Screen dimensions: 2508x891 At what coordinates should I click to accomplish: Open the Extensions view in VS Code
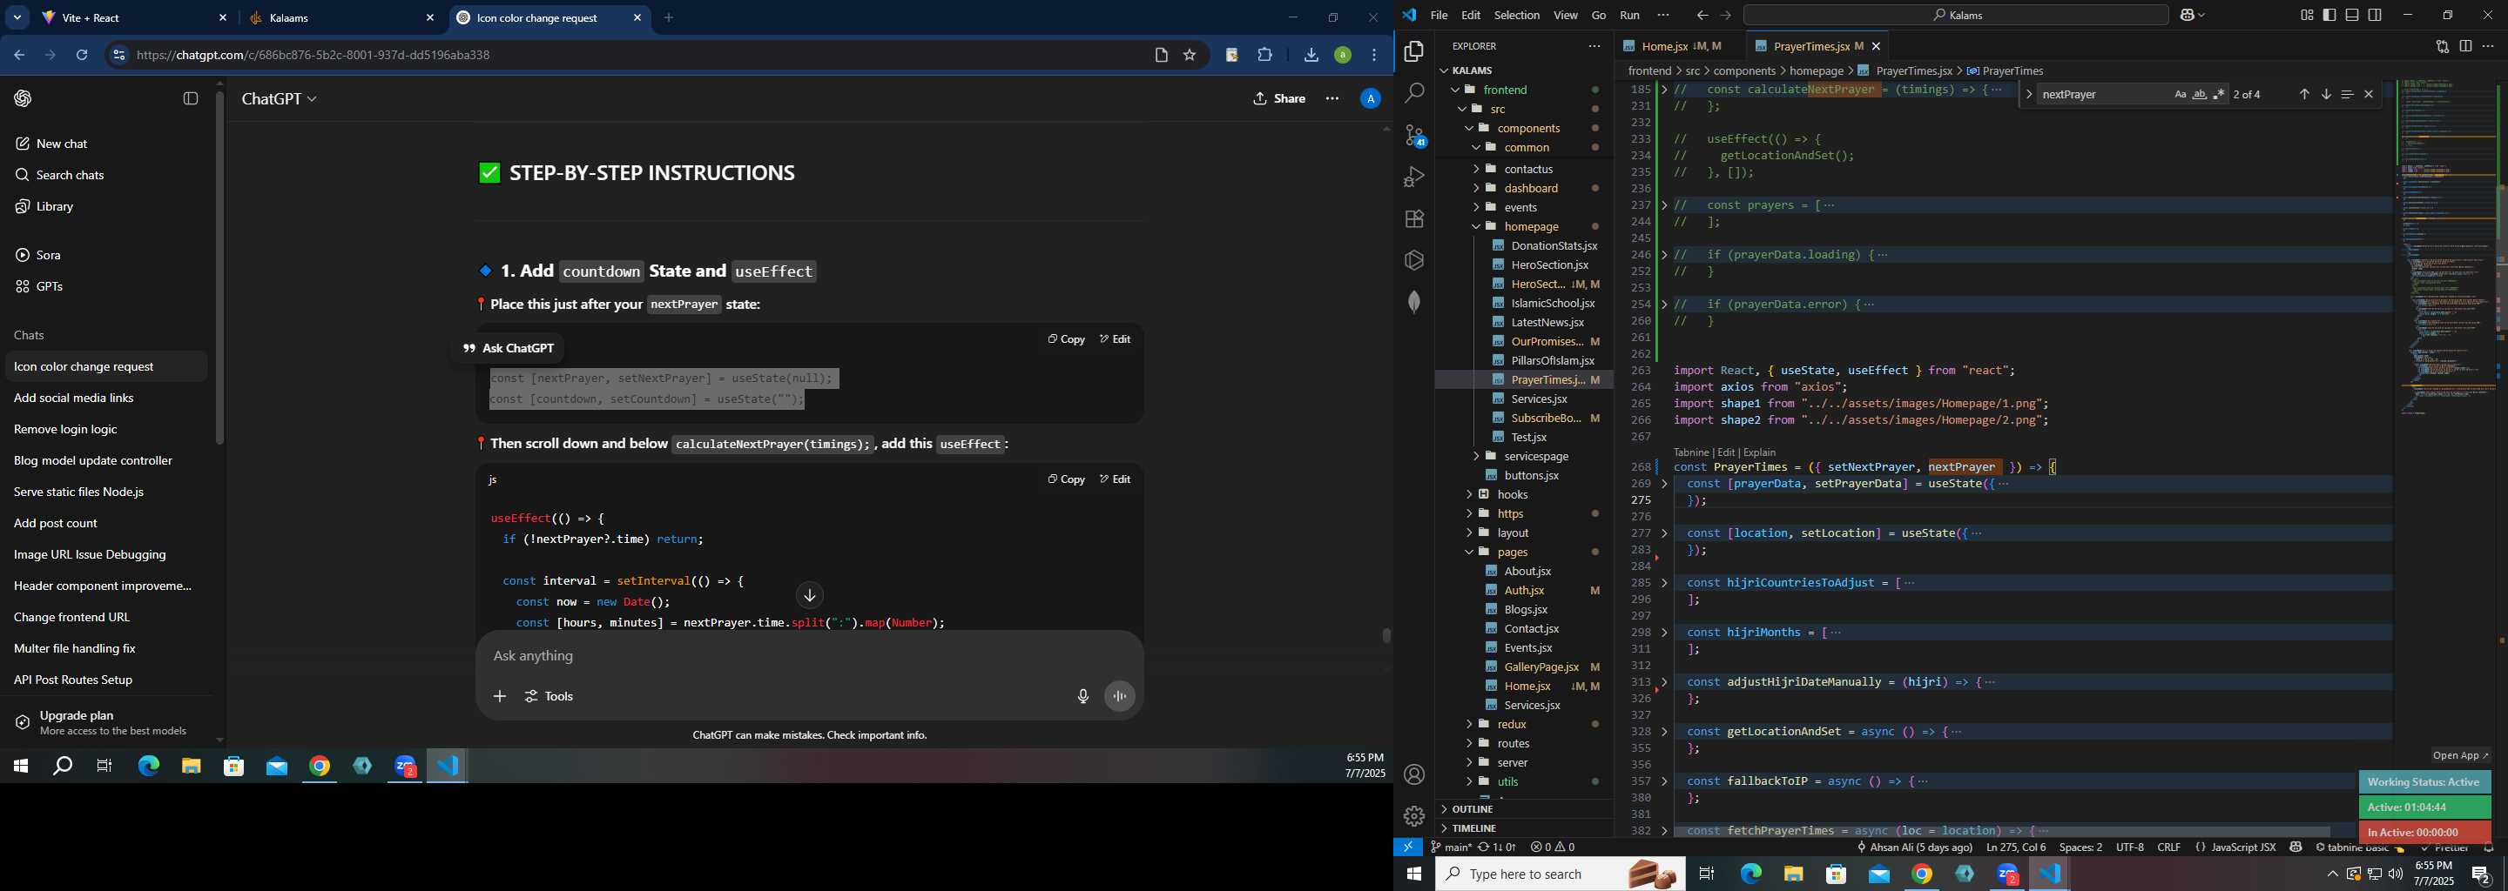(1413, 219)
